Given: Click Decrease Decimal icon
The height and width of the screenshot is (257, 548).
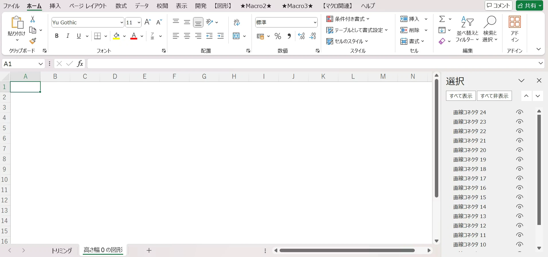Looking at the screenshot, I should coord(313,36).
